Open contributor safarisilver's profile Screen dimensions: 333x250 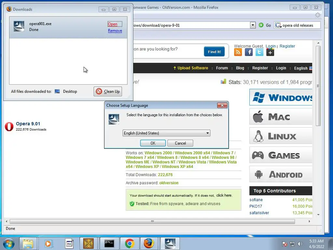tap(259, 213)
